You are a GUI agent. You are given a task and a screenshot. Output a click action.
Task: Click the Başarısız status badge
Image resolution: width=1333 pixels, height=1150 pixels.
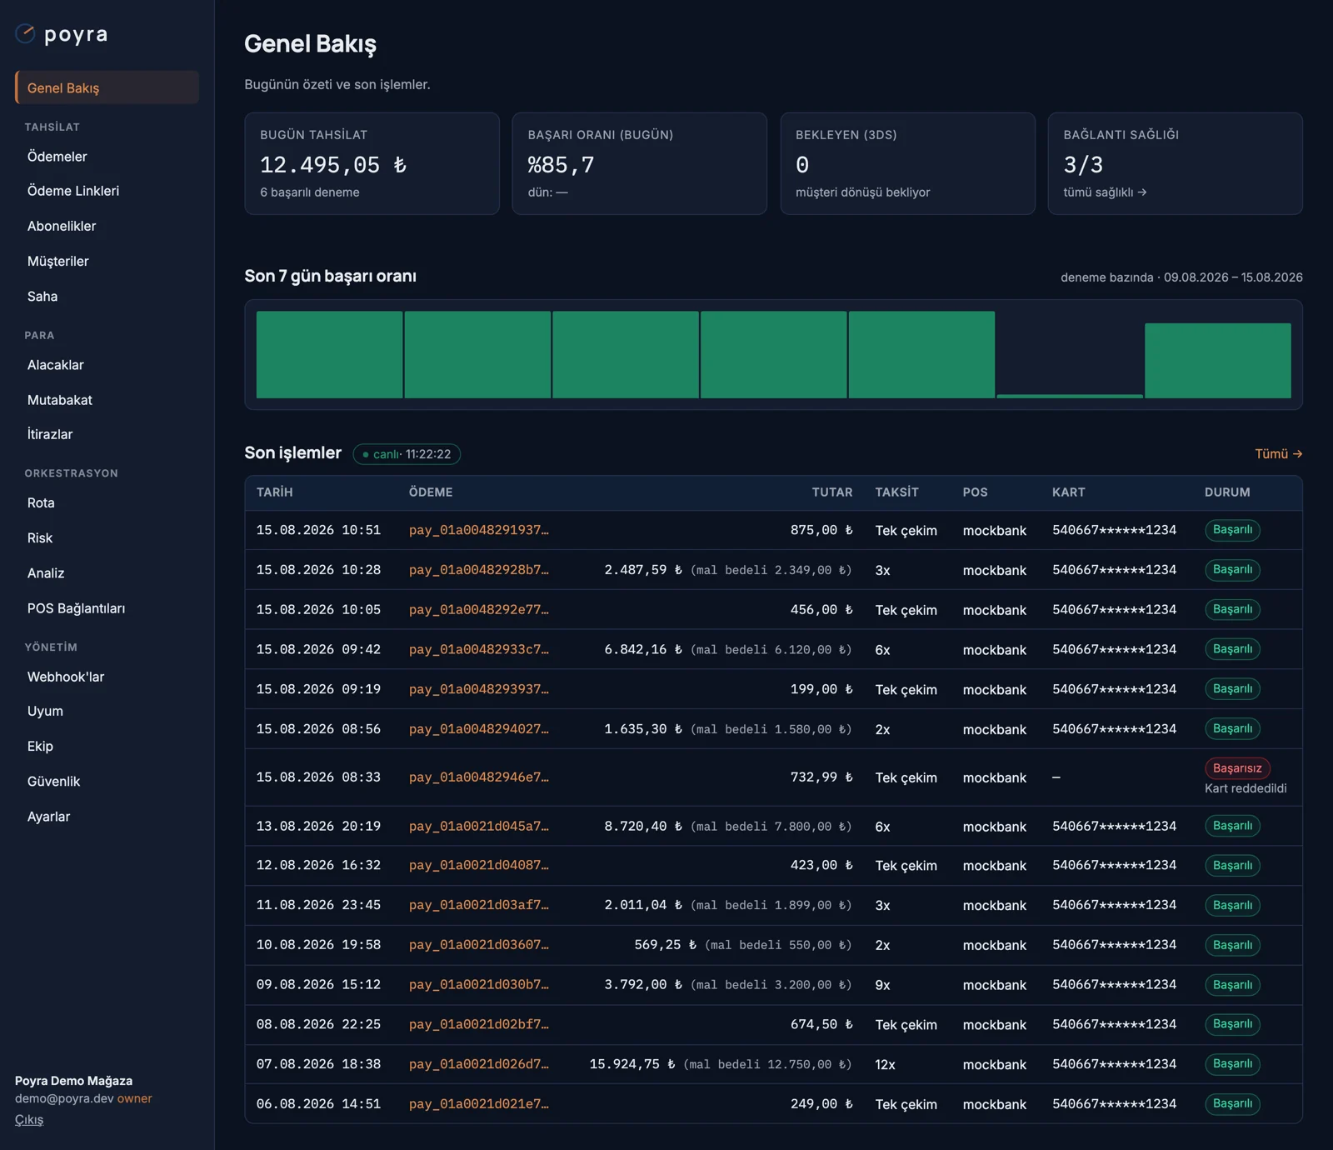click(x=1237, y=767)
